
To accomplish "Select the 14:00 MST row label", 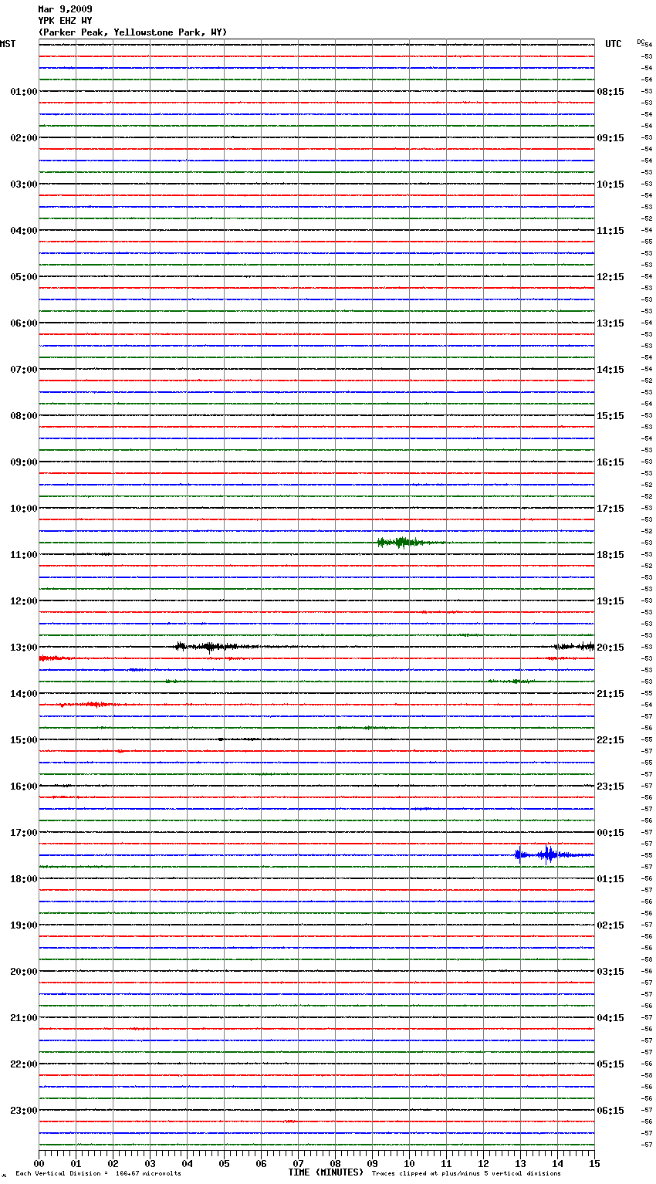I will 24,694.
